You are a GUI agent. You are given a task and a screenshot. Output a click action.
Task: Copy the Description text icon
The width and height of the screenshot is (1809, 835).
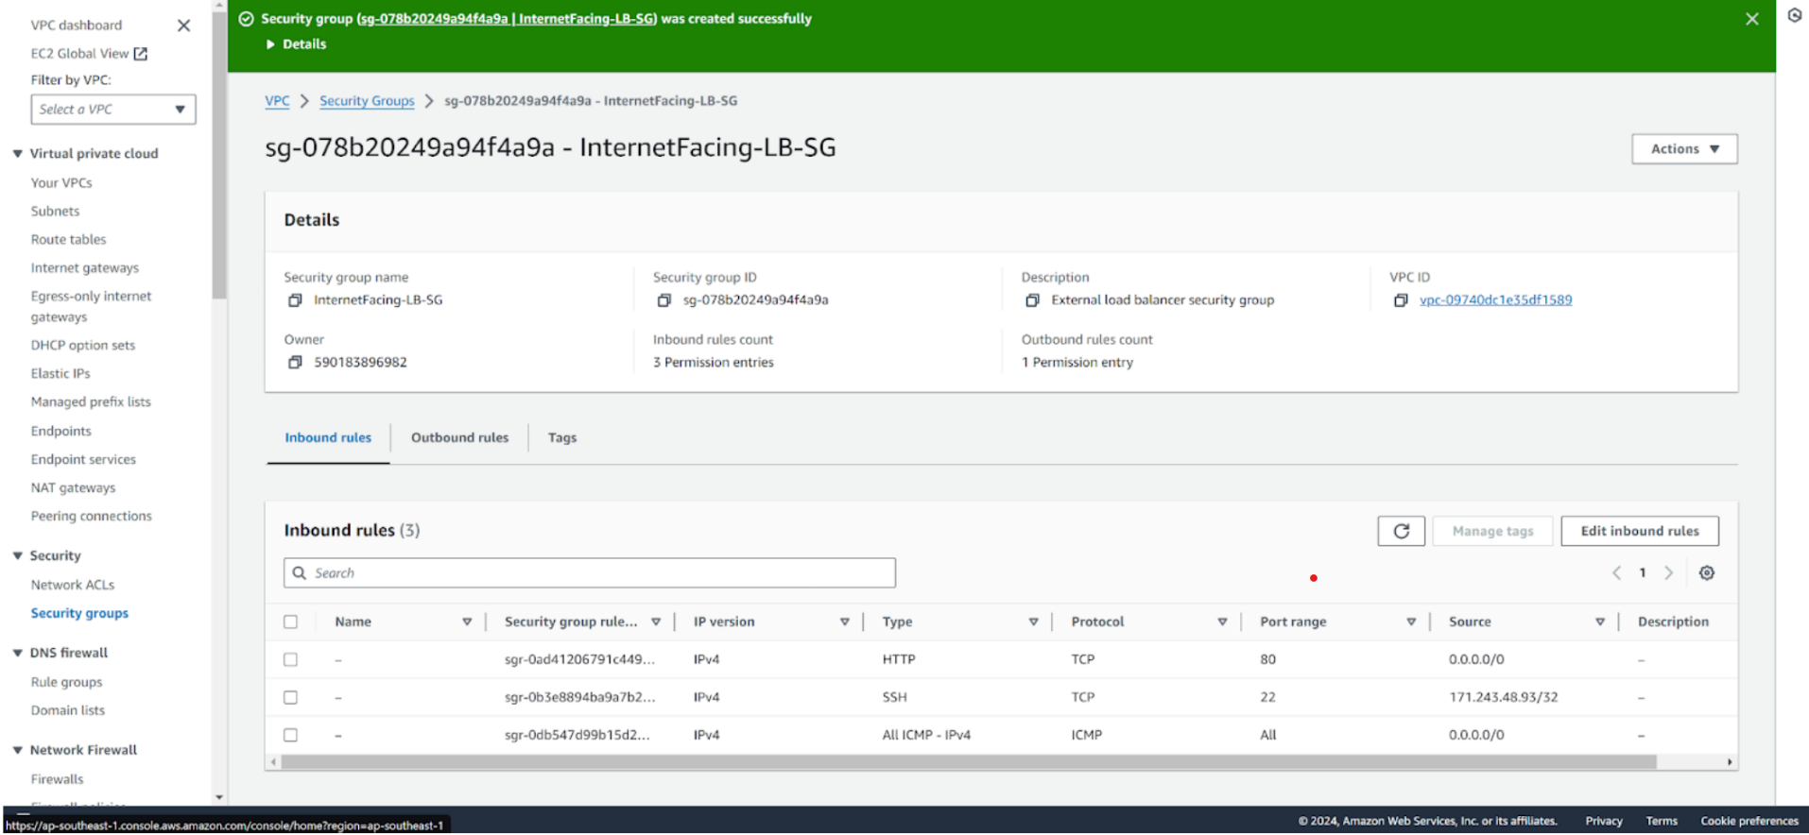[x=1032, y=300]
